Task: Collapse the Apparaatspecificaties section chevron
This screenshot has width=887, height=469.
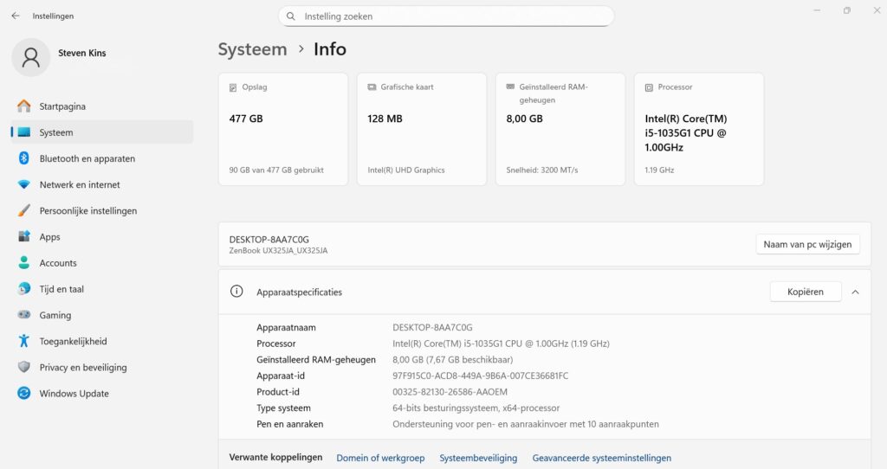Action: pos(855,292)
